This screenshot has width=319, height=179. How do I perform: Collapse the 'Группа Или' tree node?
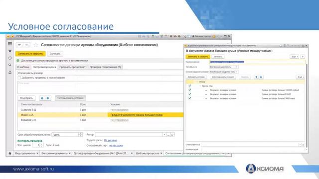pos(200,86)
